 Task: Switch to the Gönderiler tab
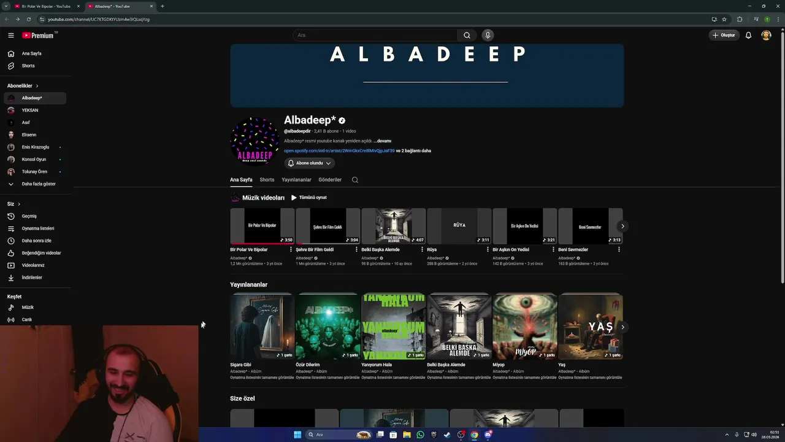click(x=330, y=180)
